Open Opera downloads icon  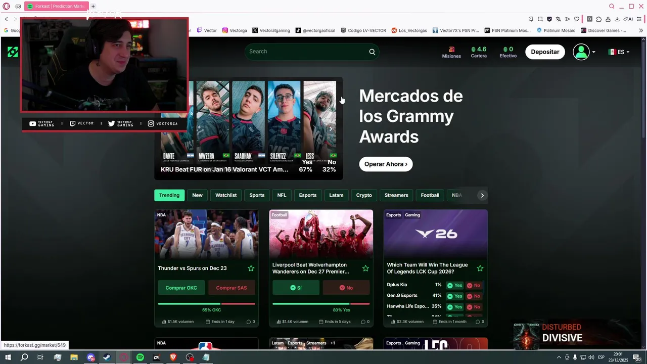617,19
